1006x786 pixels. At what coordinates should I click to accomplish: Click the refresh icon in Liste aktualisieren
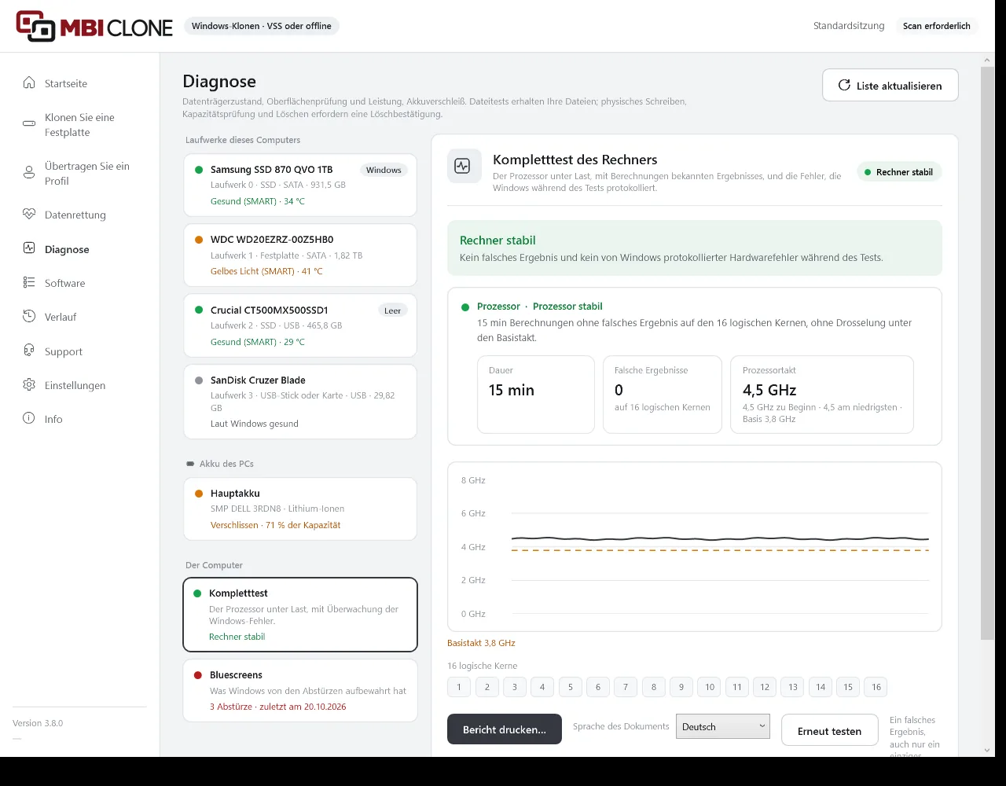(x=844, y=86)
